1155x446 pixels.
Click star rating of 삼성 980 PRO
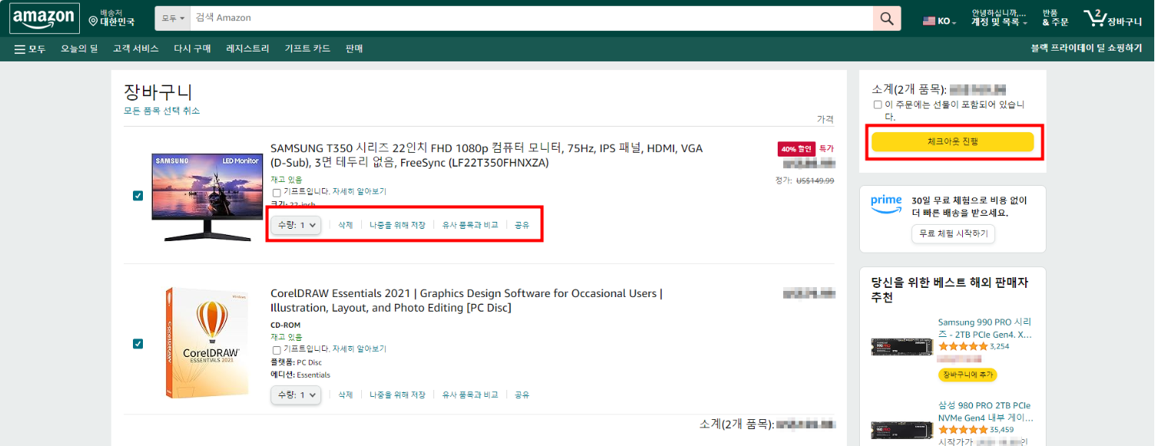tap(963, 430)
